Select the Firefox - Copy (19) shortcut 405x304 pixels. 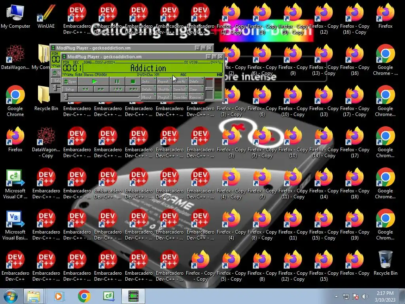pos(355,225)
